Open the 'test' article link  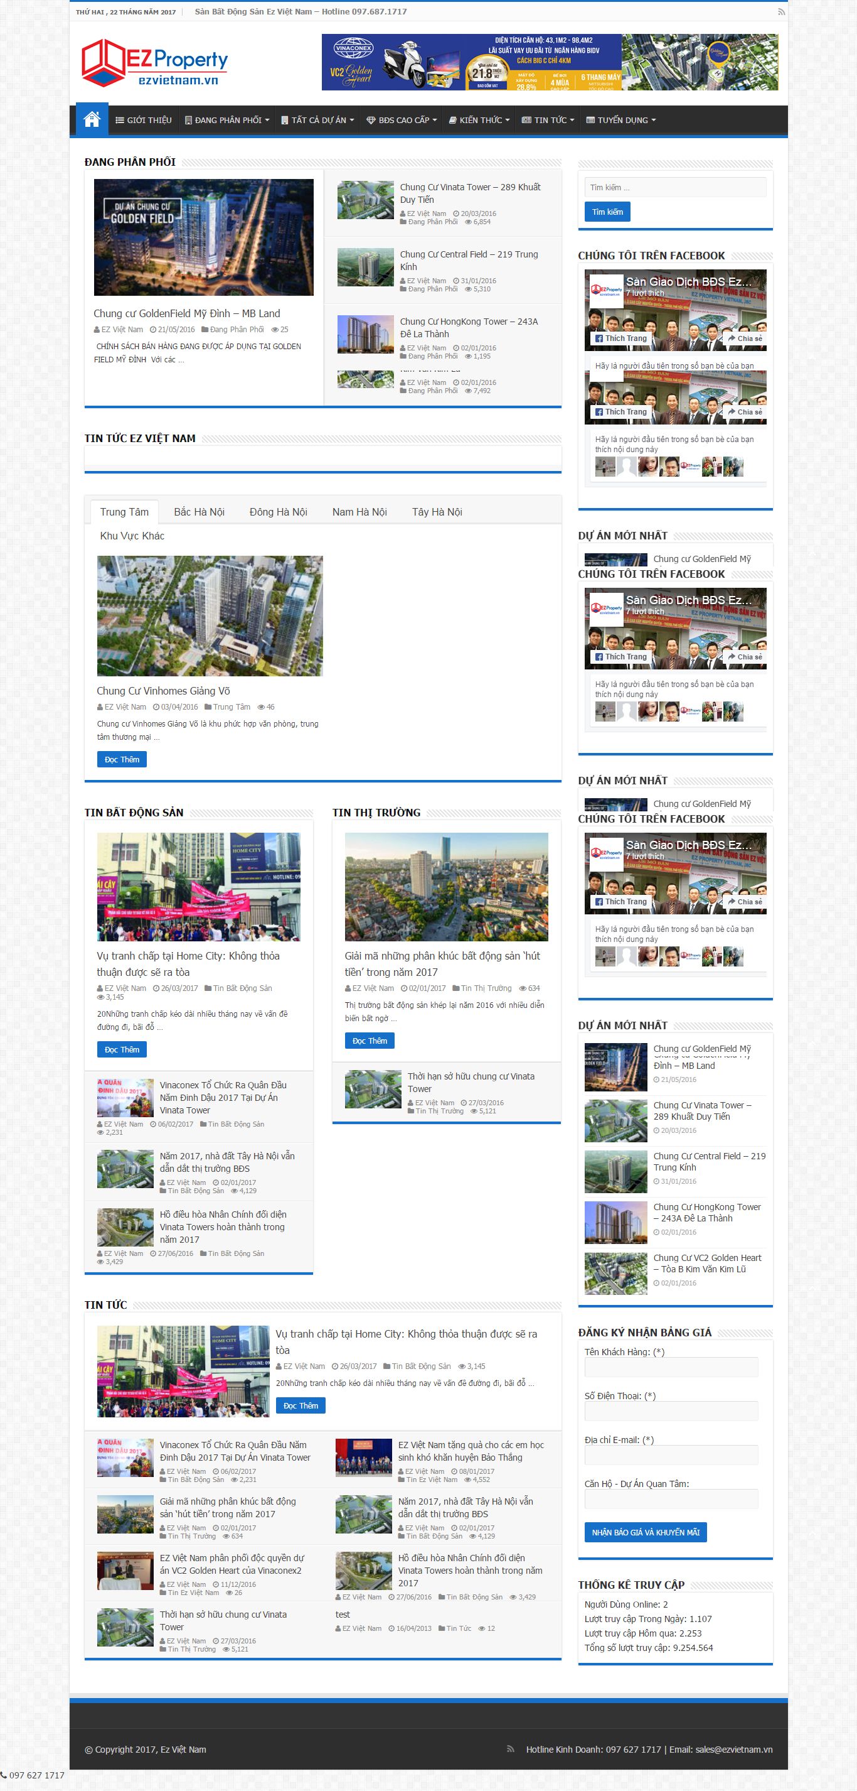[x=343, y=1615]
